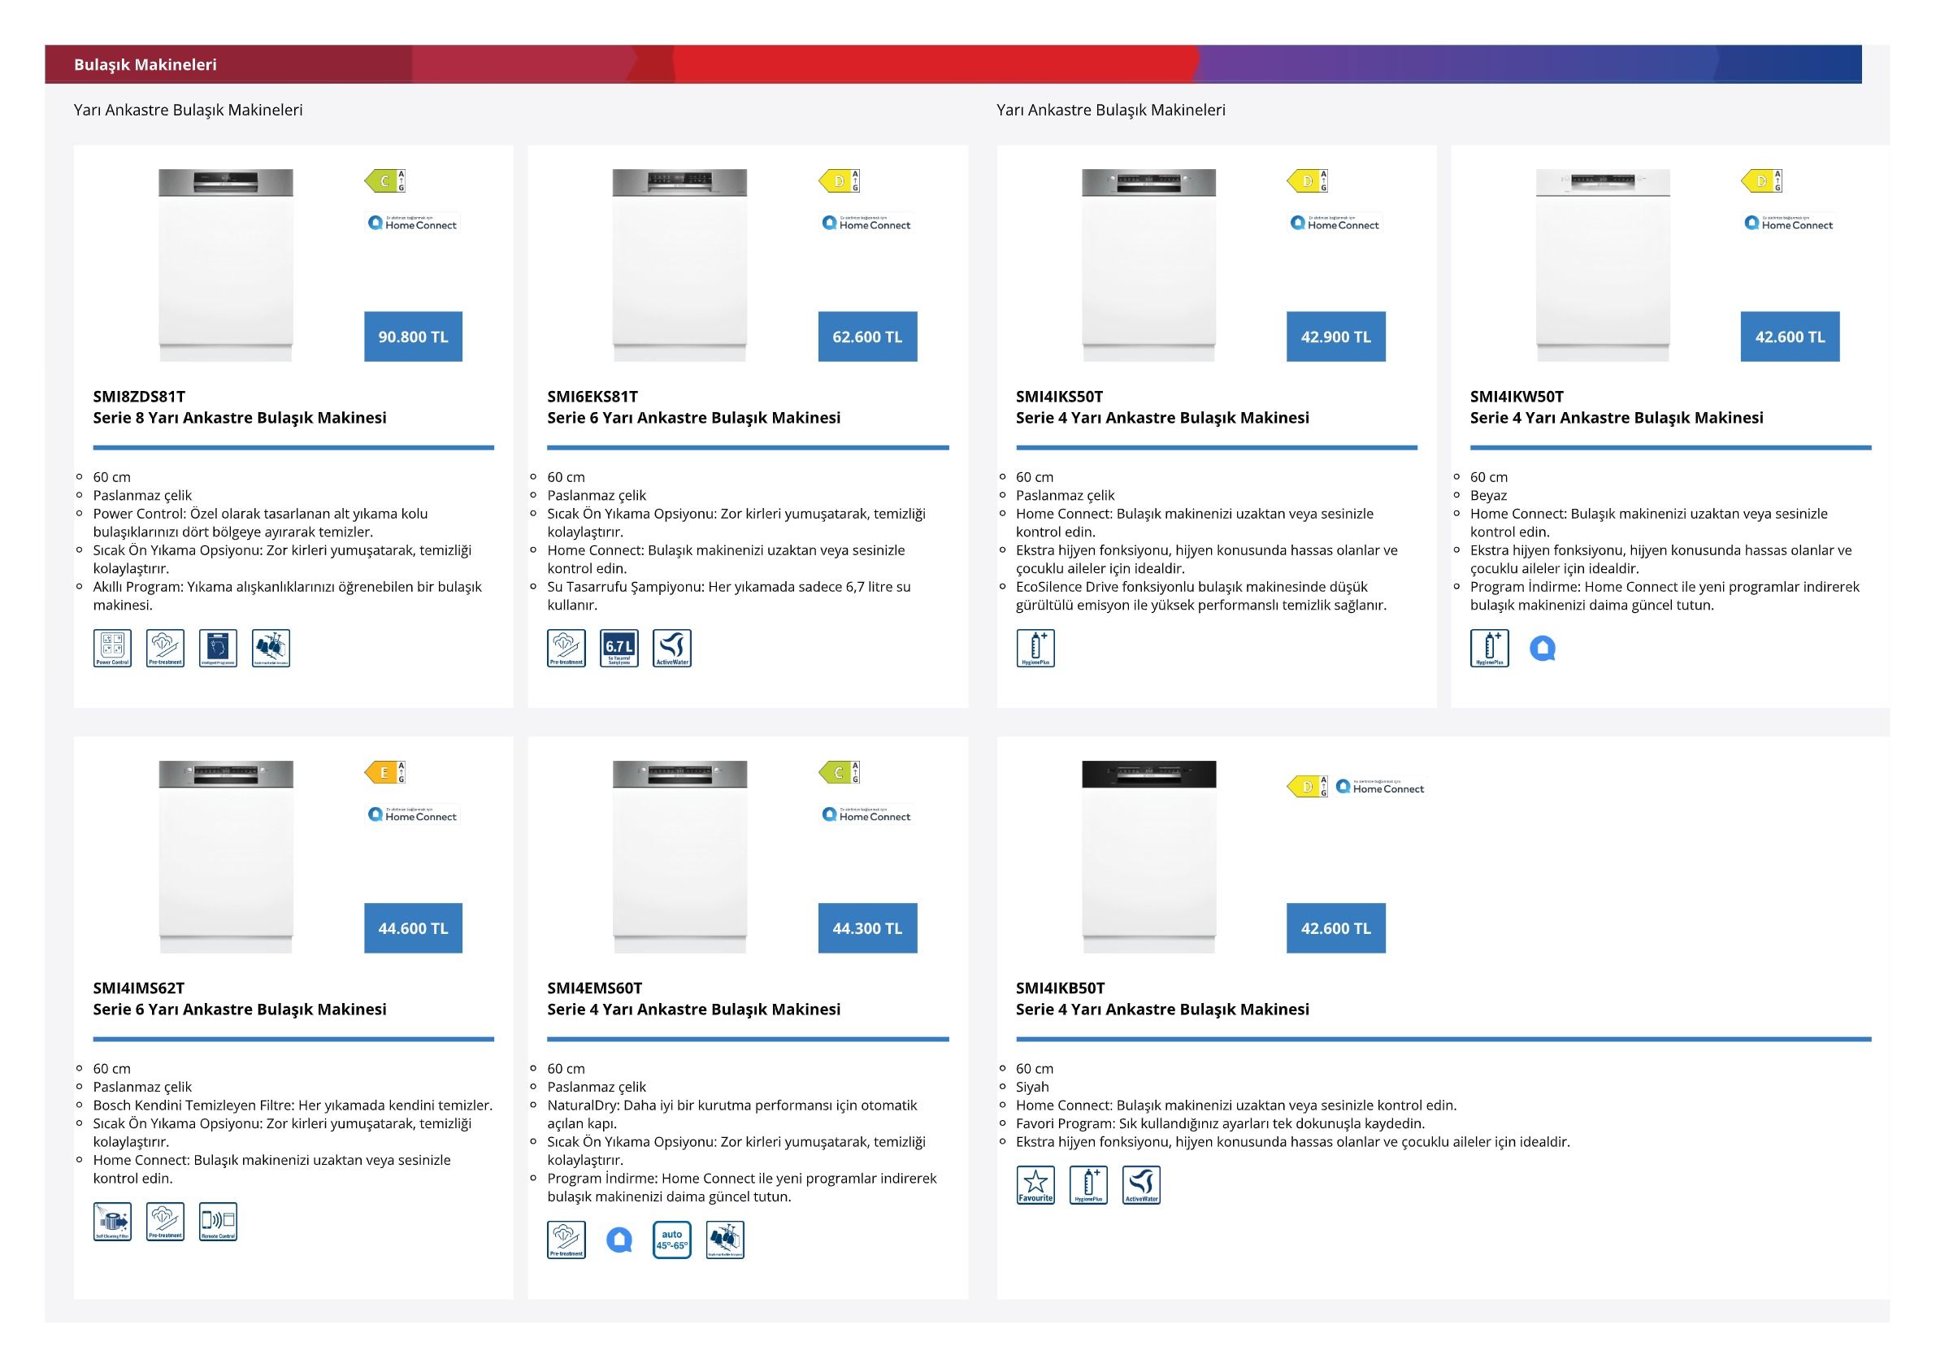Select the "EcoSilence Drive" bullet text
1936x1368 pixels.
click(1201, 596)
